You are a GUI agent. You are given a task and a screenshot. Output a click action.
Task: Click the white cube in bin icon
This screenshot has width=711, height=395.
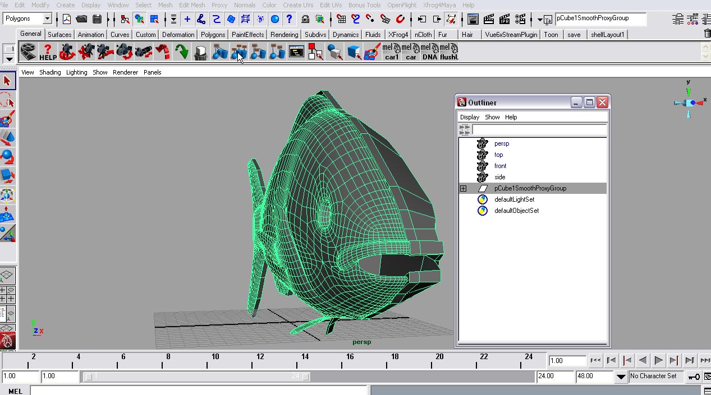pyautogui.click(x=200, y=52)
